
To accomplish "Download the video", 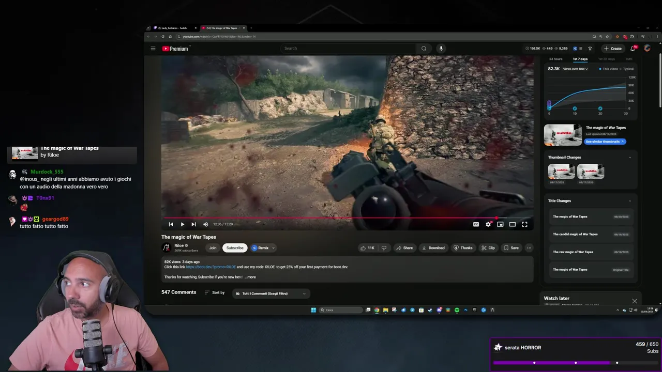I will coord(433,248).
